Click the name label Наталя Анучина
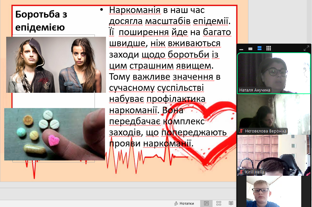This screenshot has width=312, height=207. 255,90
